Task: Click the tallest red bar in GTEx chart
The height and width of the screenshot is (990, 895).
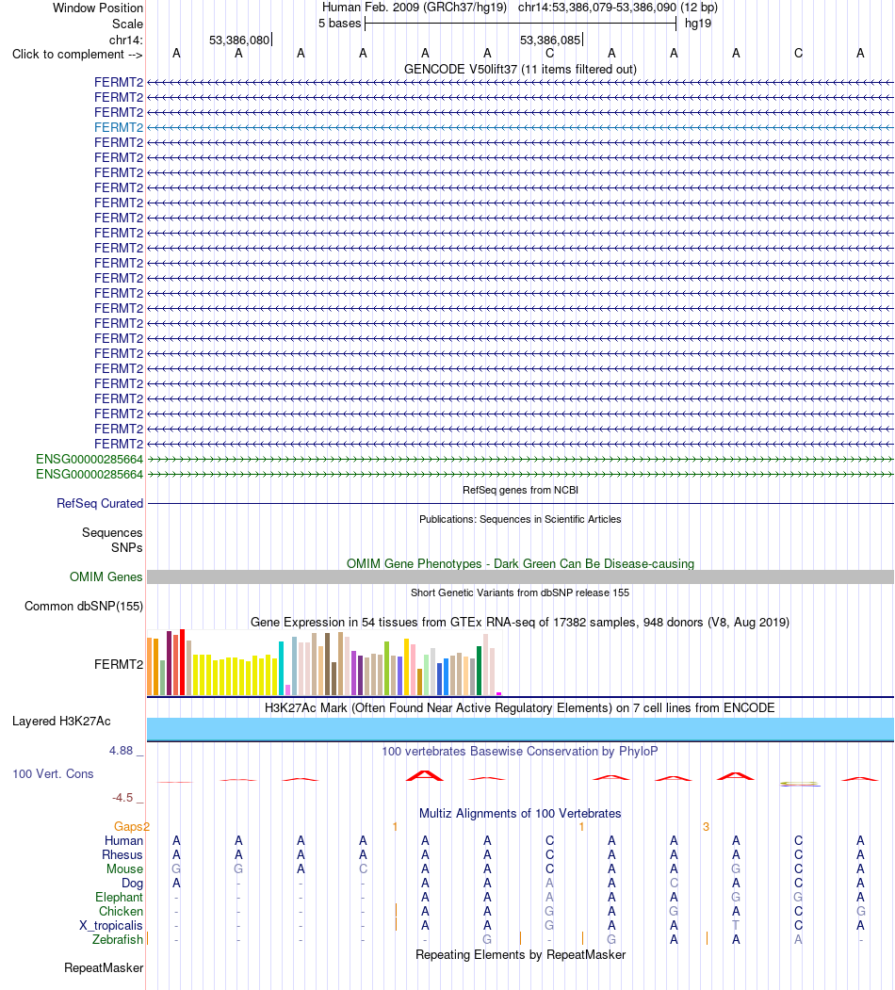Action: [x=182, y=662]
